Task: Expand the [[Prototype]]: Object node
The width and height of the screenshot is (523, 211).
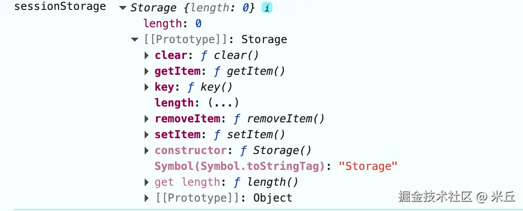Action: (x=147, y=199)
